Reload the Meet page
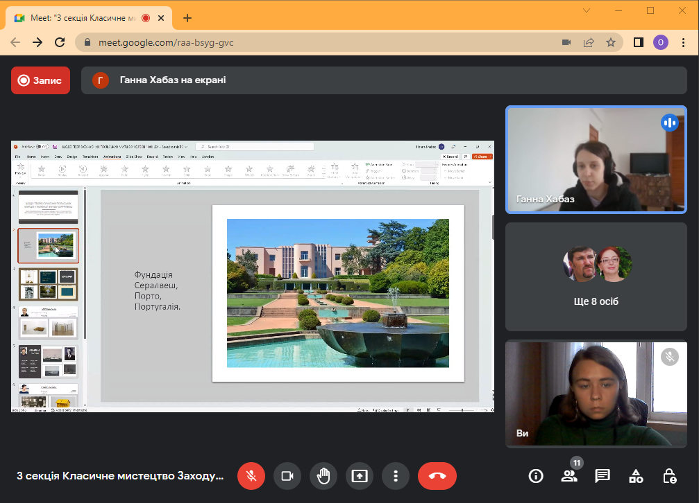 [60, 42]
